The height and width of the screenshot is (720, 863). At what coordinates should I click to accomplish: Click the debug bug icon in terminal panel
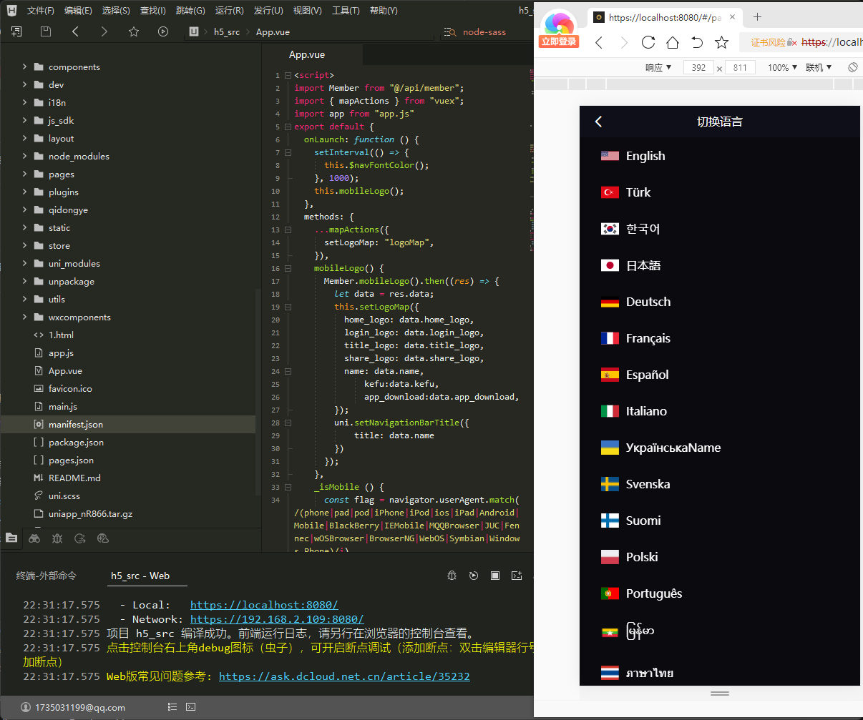tap(452, 576)
